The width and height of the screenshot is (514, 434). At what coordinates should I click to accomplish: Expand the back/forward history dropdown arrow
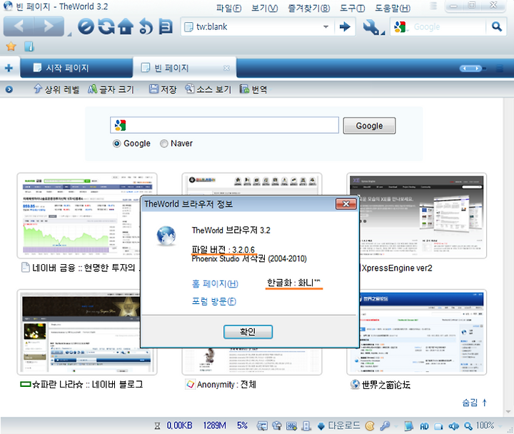pos(69,34)
